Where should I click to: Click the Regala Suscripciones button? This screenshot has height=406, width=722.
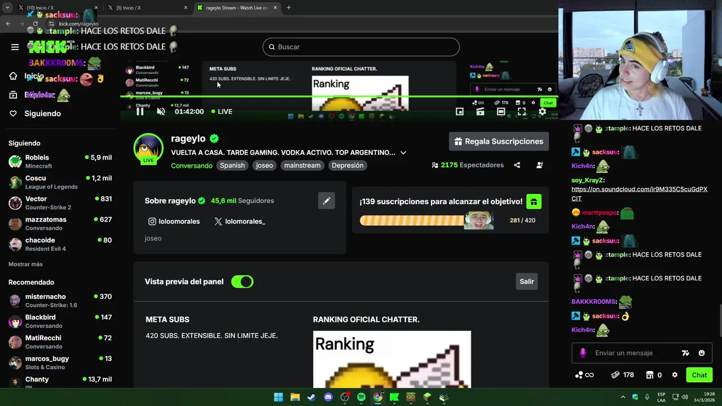click(499, 142)
